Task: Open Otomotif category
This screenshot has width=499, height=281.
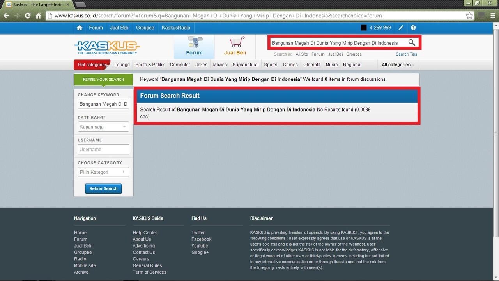Action: [x=312, y=65]
